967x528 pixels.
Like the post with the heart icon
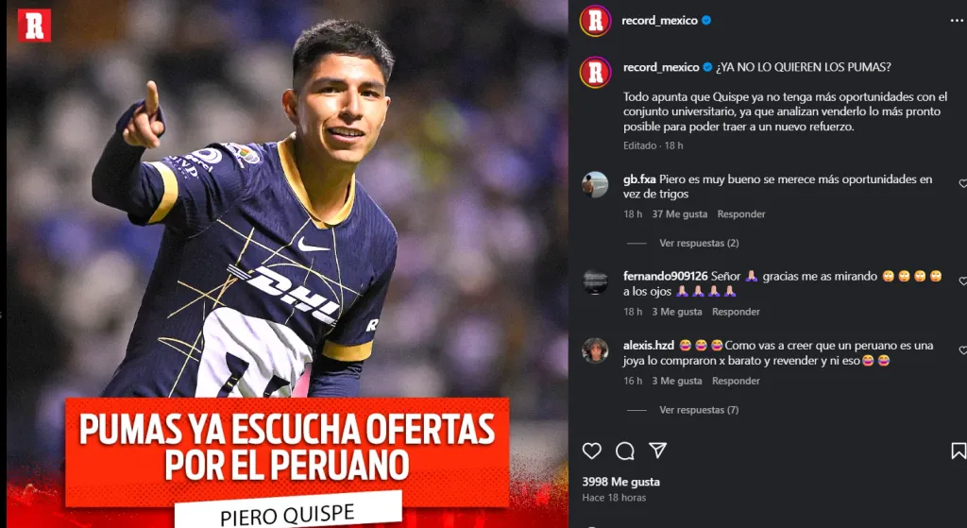591,451
